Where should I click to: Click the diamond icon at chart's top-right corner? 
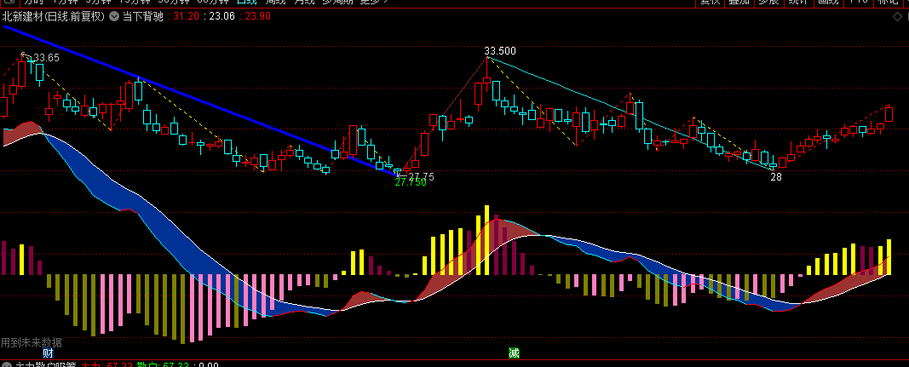point(897,17)
